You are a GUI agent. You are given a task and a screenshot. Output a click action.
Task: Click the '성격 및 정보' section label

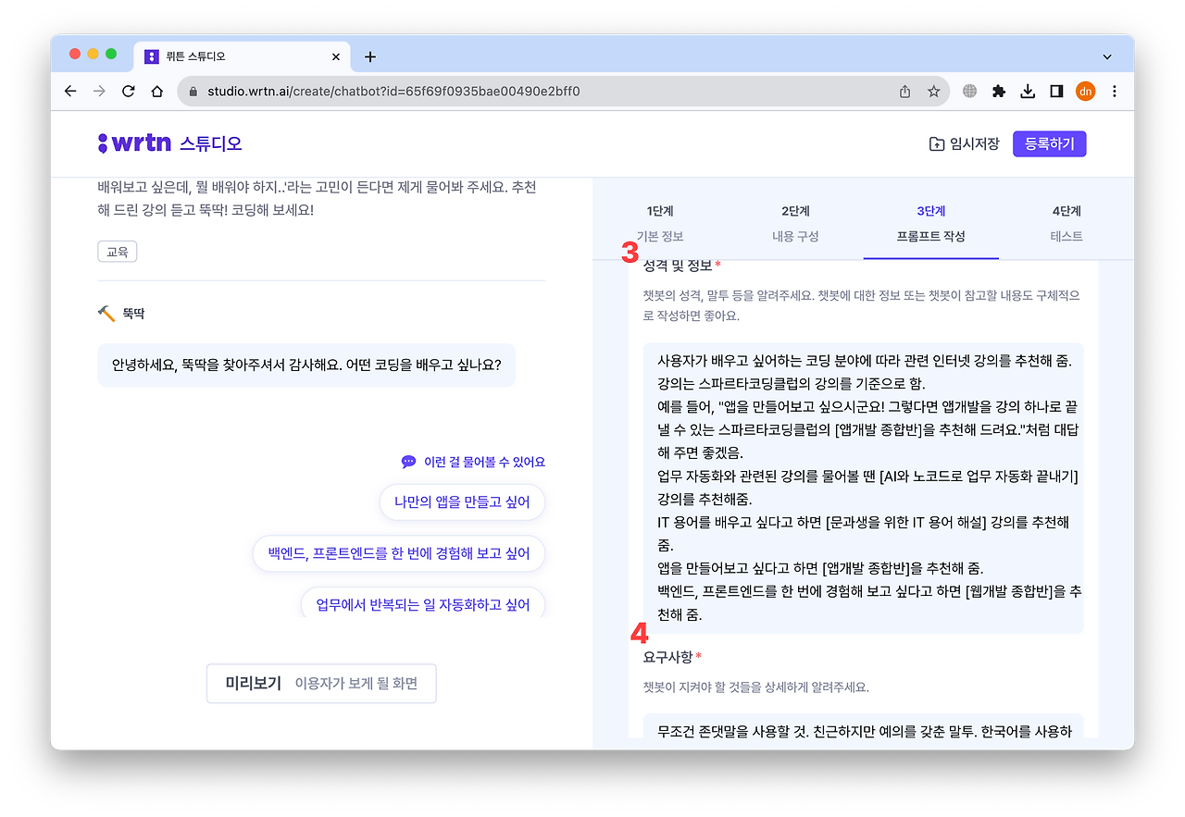point(678,266)
